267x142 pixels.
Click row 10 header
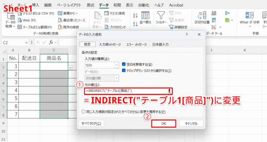(x=3, y=131)
